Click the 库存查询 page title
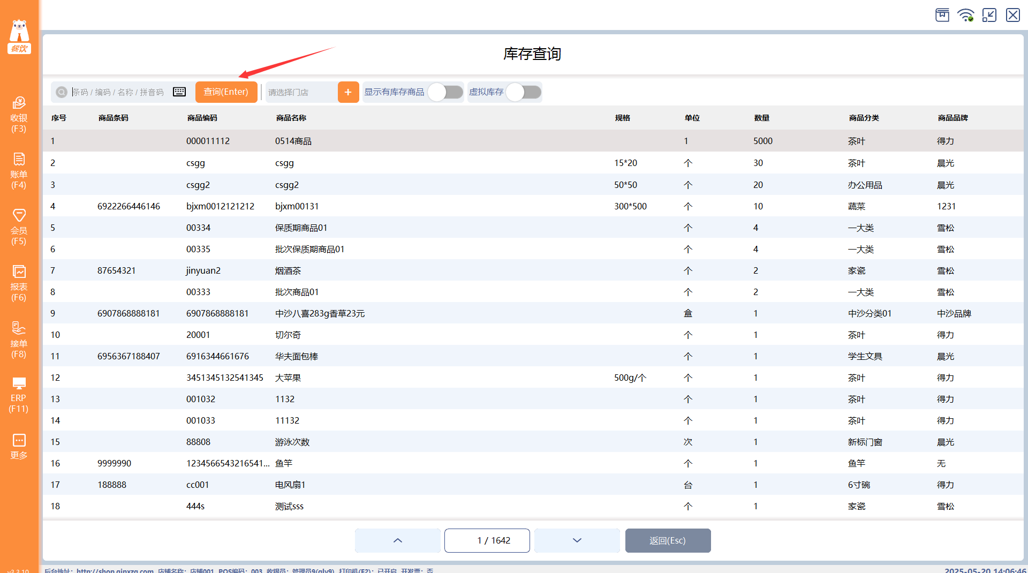The width and height of the screenshot is (1028, 573). (x=532, y=54)
